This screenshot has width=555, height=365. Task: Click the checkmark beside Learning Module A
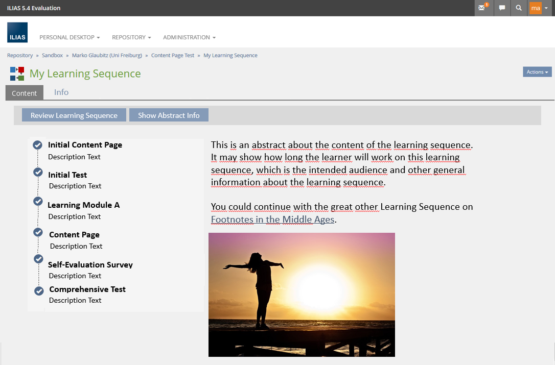pyautogui.click(x=38, y=201)
